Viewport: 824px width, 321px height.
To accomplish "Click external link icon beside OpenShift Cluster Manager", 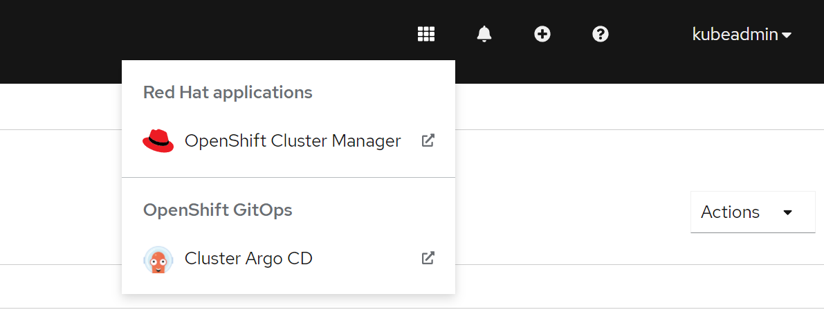I will click(428, 140).
